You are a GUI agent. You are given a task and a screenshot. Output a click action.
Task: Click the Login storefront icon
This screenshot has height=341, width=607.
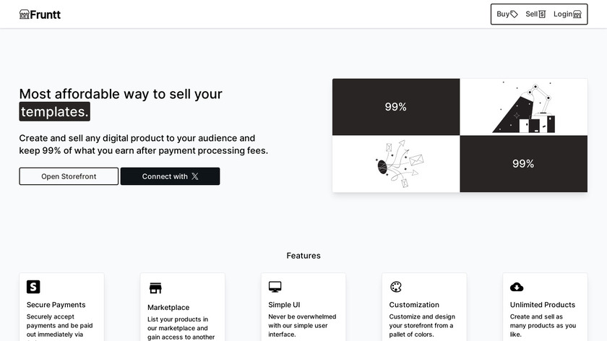click(x=577, y=14)
